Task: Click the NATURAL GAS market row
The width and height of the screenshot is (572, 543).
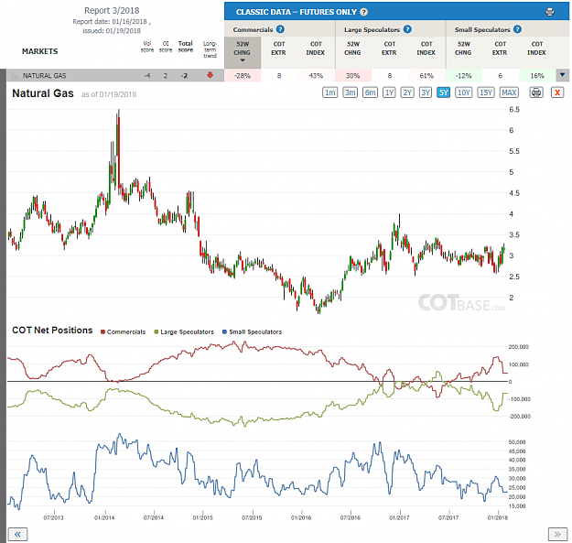Action: pyautogui.click(x=115, y=75)
